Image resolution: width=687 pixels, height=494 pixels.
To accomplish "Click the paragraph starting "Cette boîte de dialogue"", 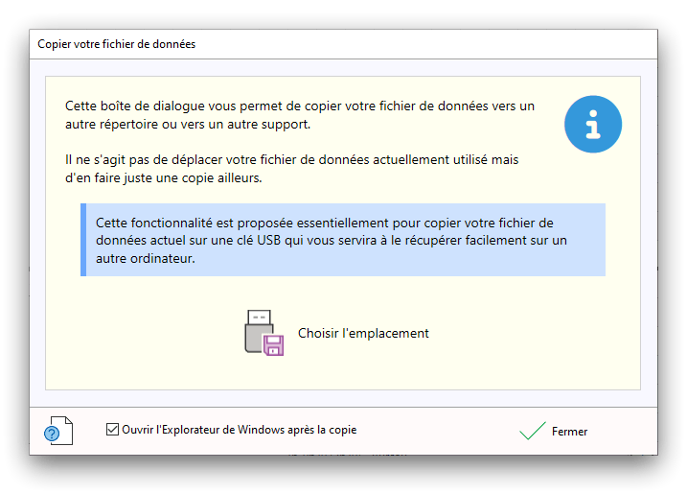I will tap(300, 115).
